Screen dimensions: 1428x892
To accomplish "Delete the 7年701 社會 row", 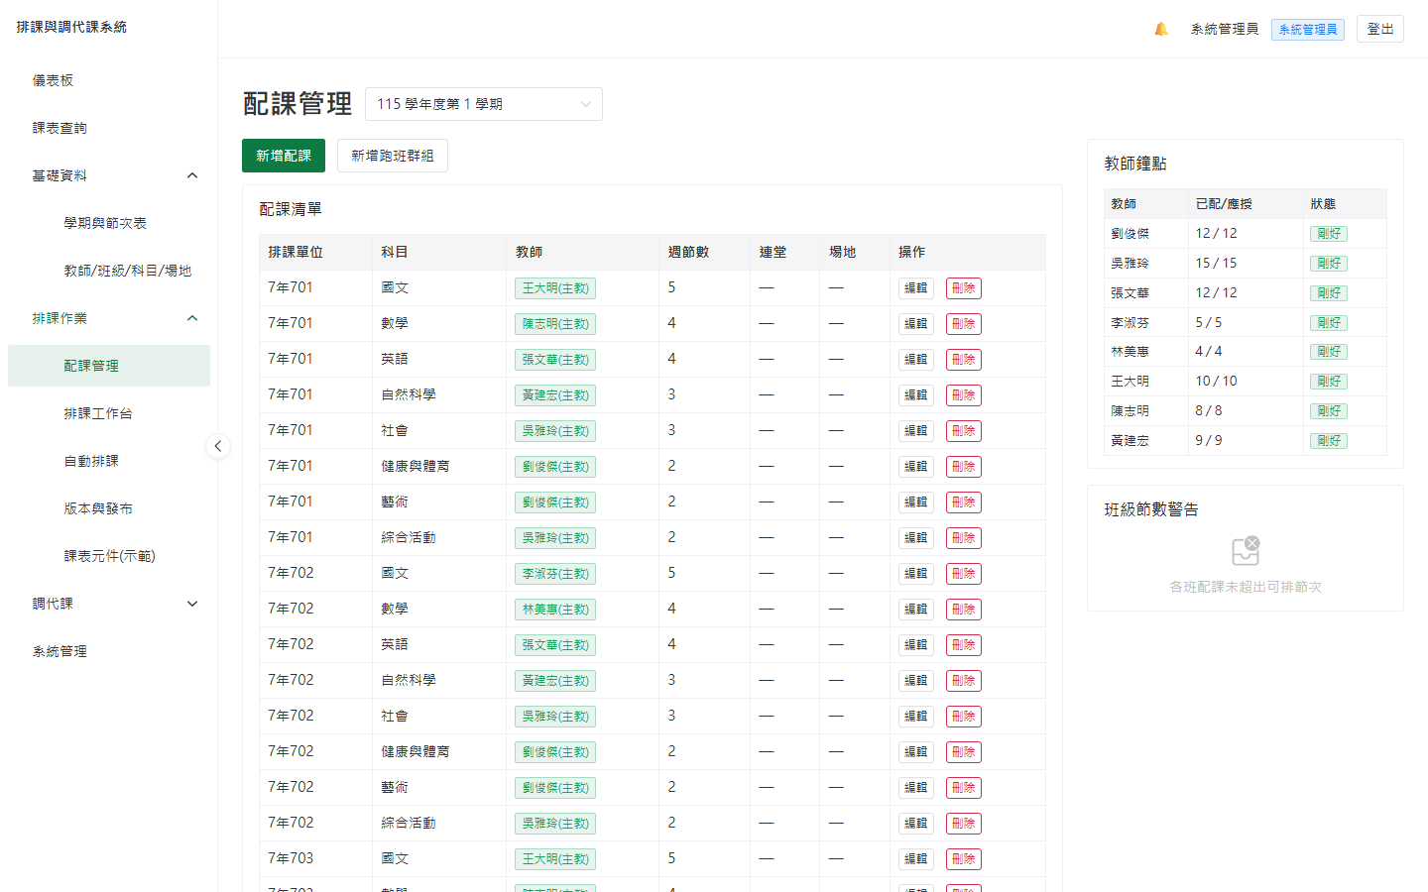I will coord(964,431).
